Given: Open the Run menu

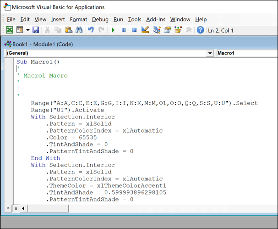Looking at the screenshot, I should tap(118, 19).
